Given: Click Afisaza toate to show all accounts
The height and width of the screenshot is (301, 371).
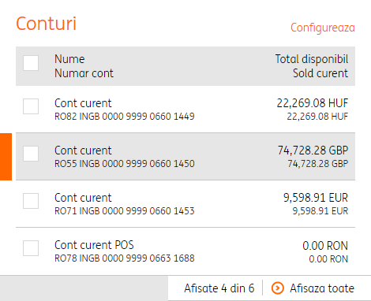Looking at the screenshot, I should (322, 288).
